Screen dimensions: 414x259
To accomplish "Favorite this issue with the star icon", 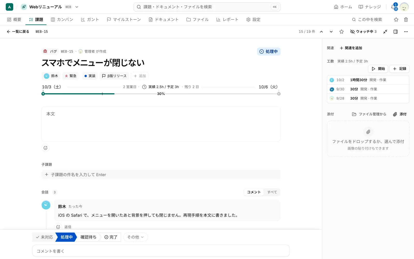I will (342, 32).
